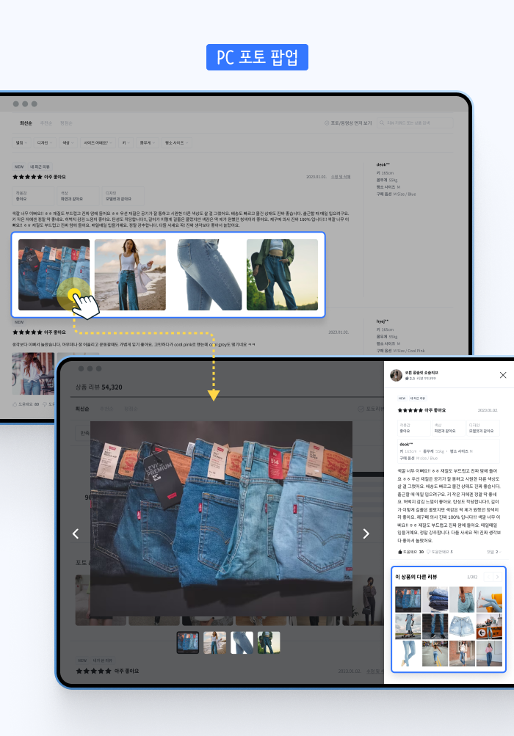Click the 이 상품의 다른 리뷰 heading

(416, 577)
